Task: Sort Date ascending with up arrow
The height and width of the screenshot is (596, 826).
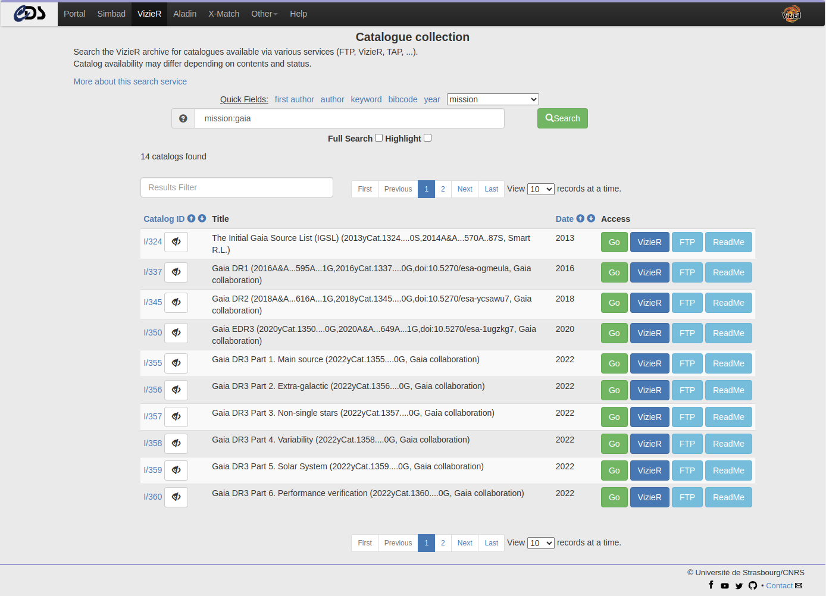Action: (x=580, y=218)
